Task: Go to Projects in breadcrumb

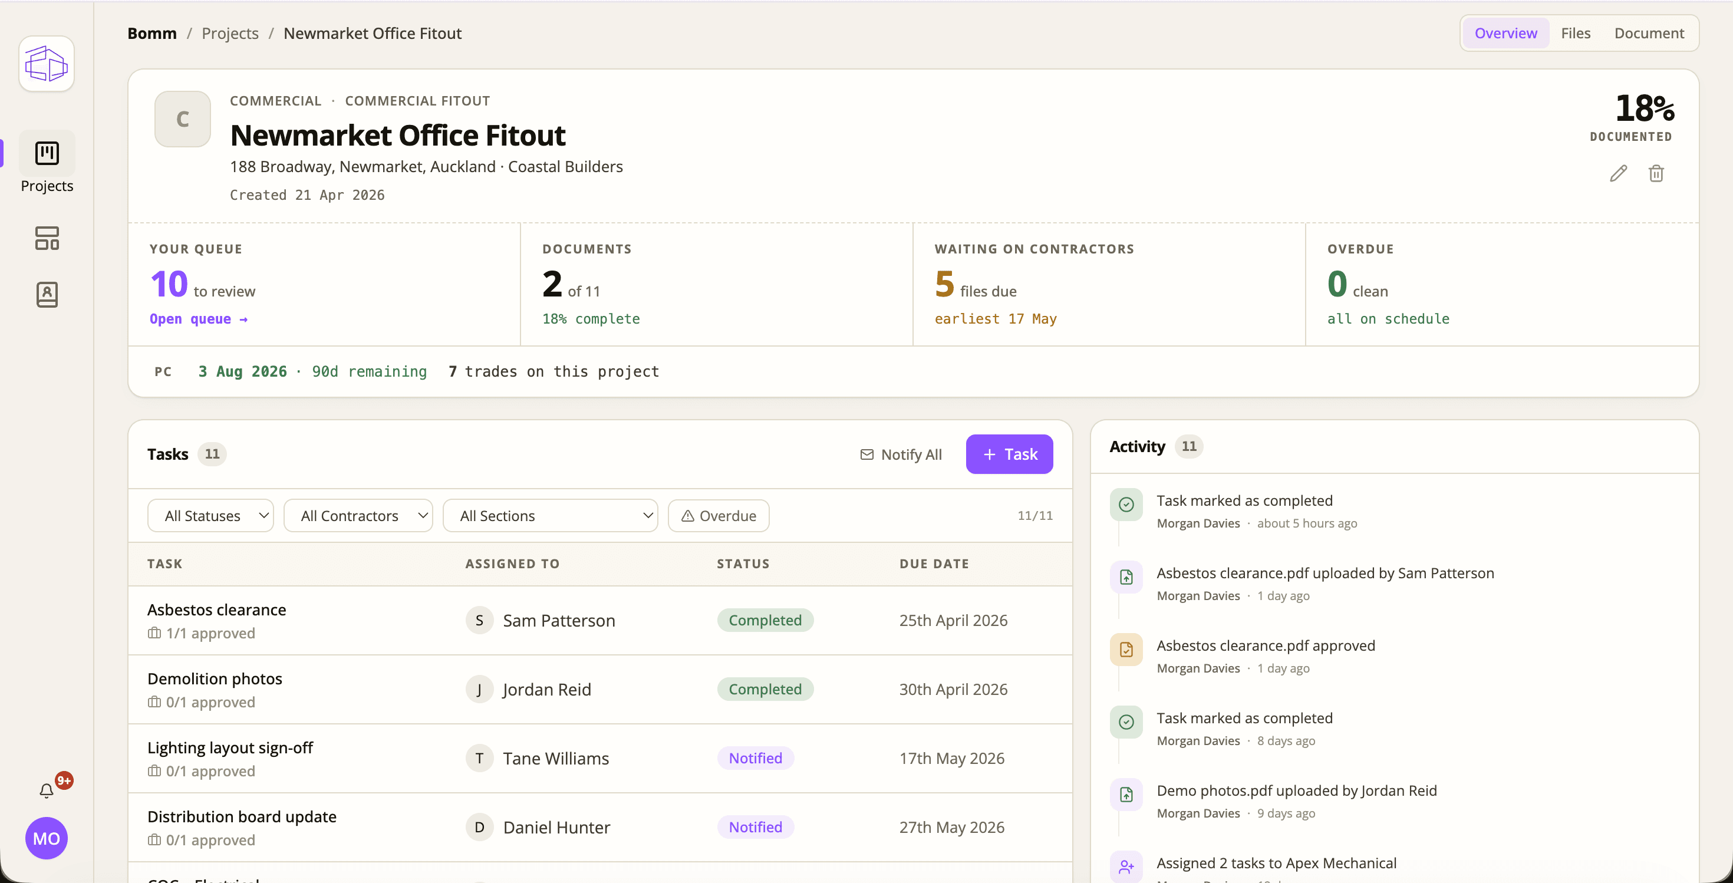Action: [230, 33]
